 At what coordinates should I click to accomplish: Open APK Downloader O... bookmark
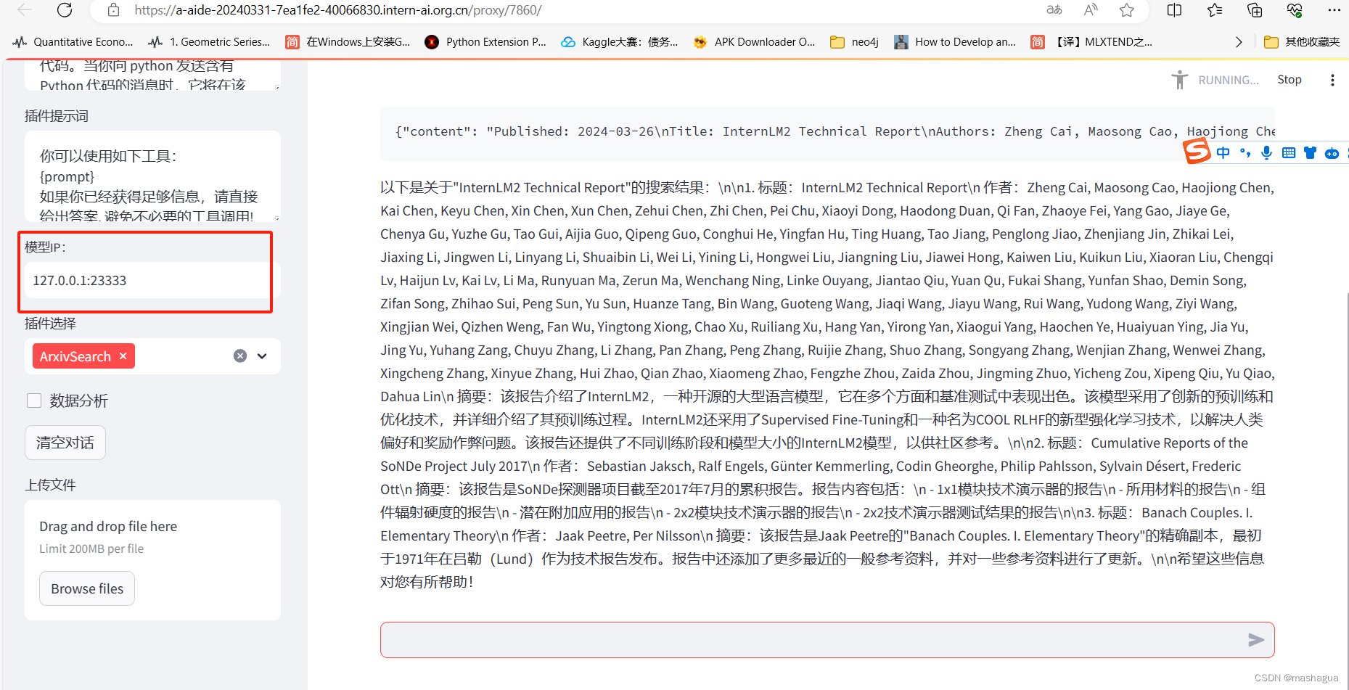coord(754,42)
